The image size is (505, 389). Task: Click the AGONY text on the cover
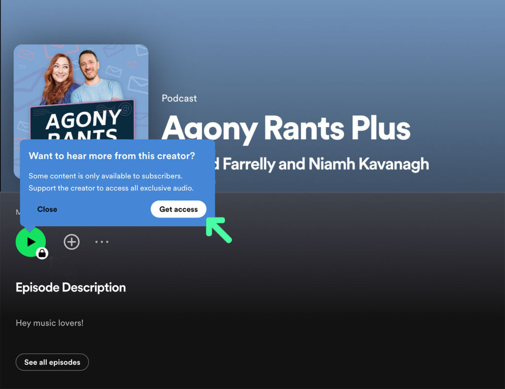[x=83, y=120]
